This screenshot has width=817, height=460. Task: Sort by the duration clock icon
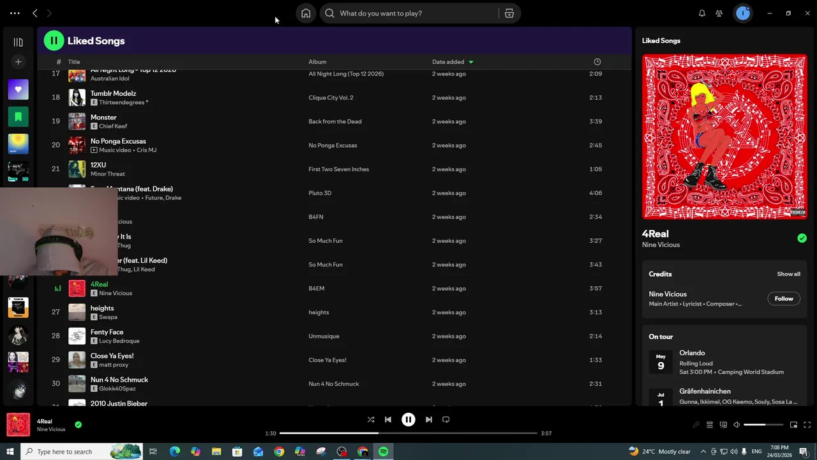[597, 62]
